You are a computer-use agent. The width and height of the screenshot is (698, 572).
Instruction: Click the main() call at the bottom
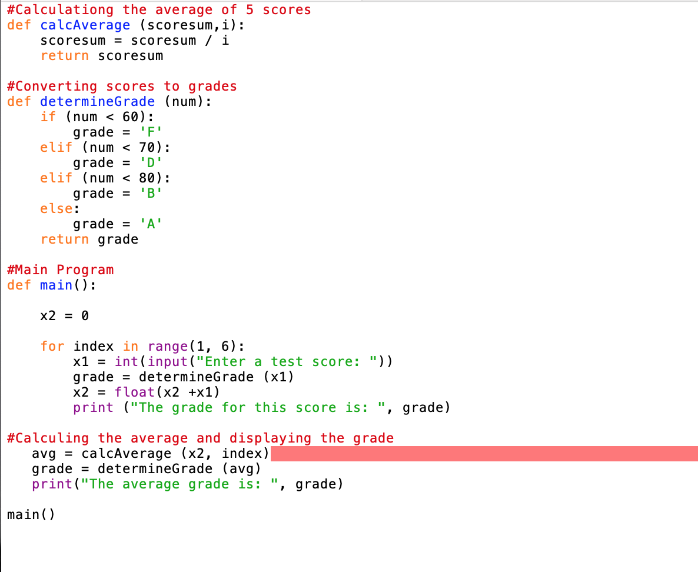(x=31, y=514)
